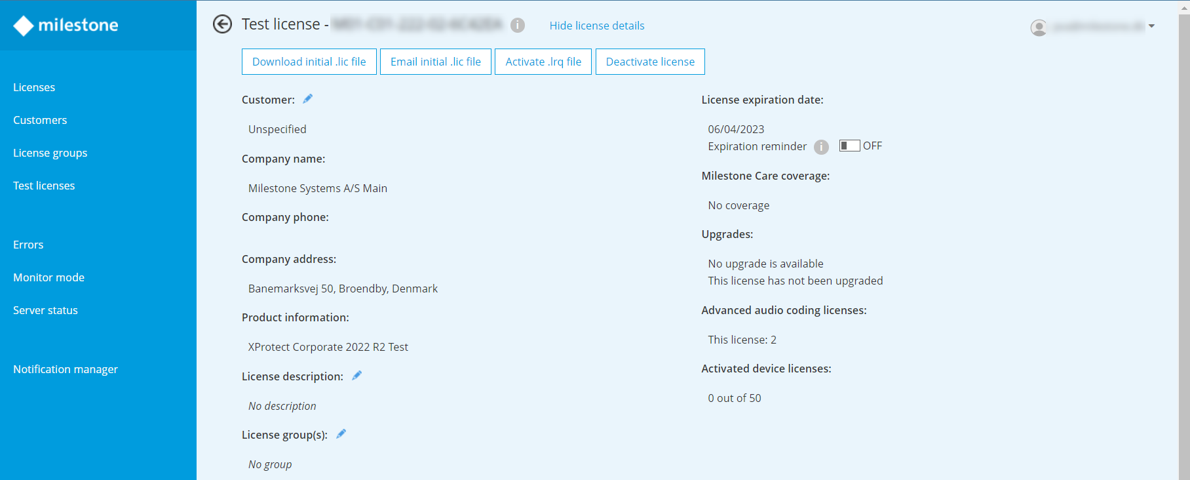This screenshot has height=480, width=1190.
Task: Click the info icon beside license title
Action: pyautogui.click(x=518, y=25)
